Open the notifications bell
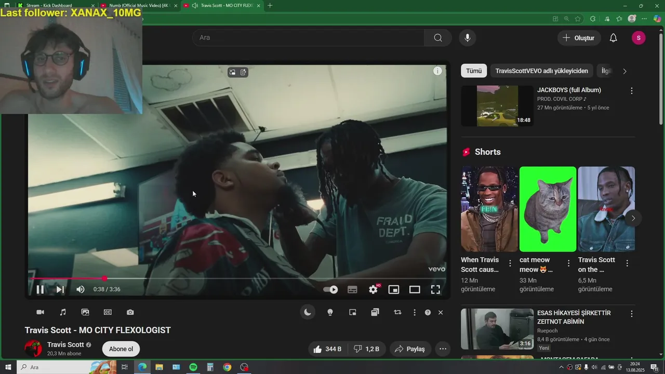Screen dimensions: 665x374 [613, 38]
